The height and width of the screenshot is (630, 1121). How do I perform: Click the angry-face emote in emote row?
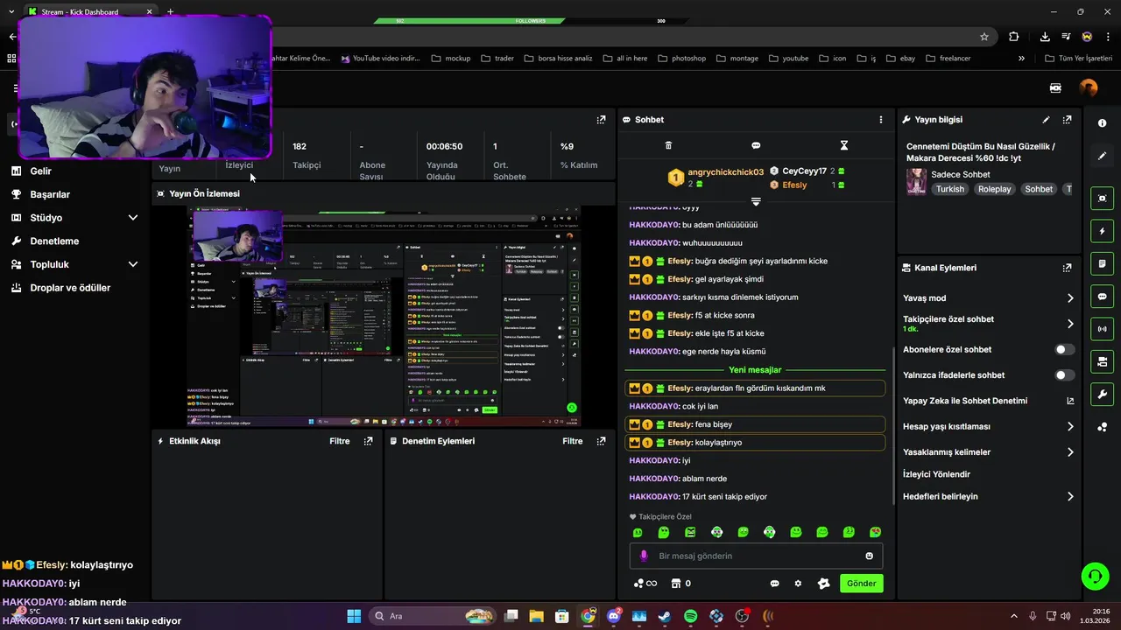(x=690, y=532)
